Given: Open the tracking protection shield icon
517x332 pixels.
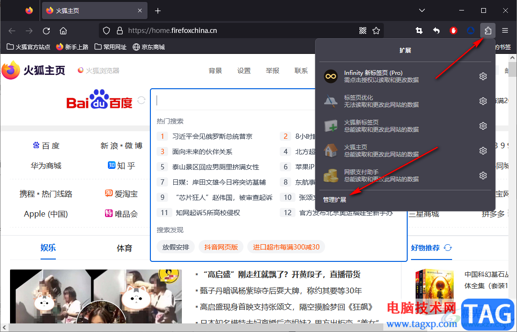Looking at the screenshot, I should pos(106,31).
